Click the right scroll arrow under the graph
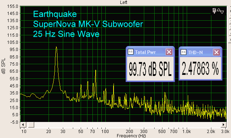The height and width of the screenshot is (138, 231). 224,125
